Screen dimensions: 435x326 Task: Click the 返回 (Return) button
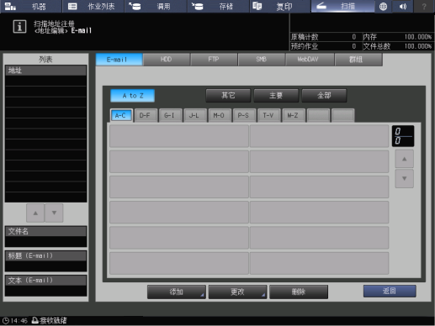coord(390,292)
